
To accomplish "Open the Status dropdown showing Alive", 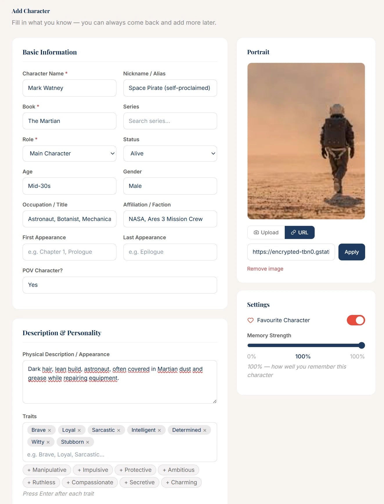I will pyautogui.click(x=170, y=153).
